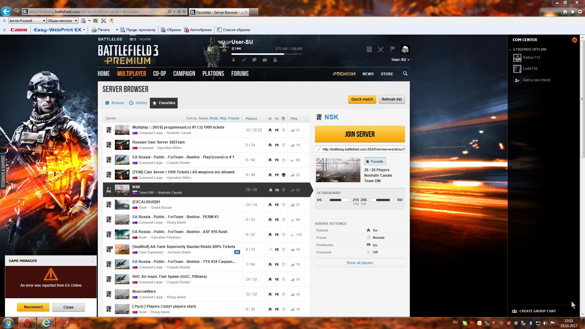Open the CO-OP menu
The height and width of the screenshot is (329, 585).
click(159, 74)
